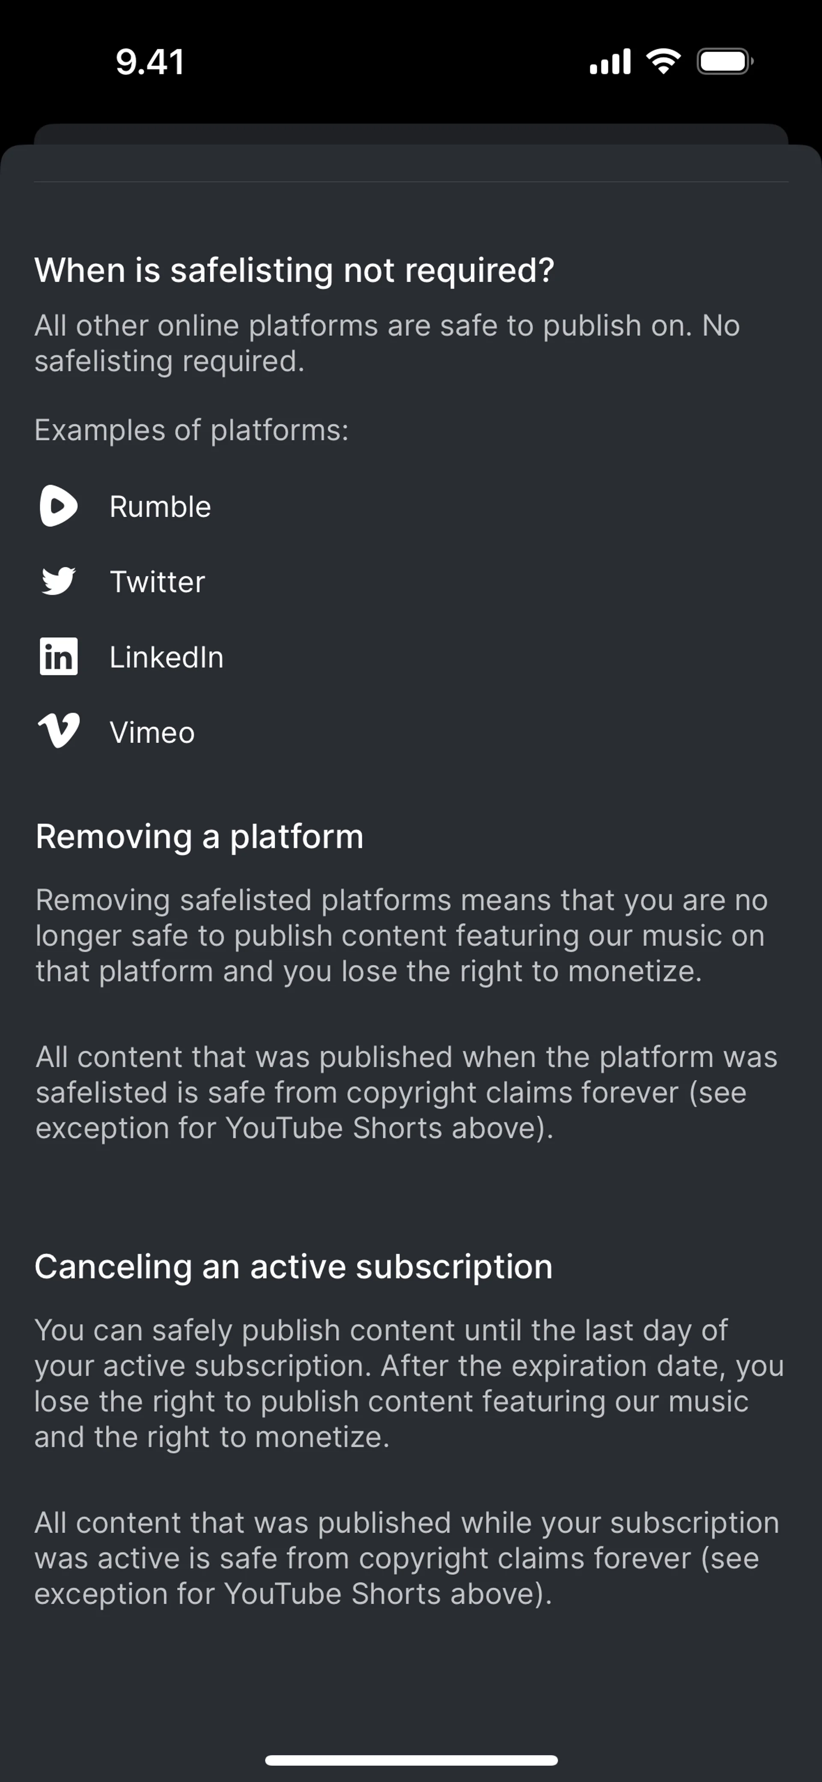Screen dimensions: 822x1782
Task: Tap 'Removing safelisted platforms means' paragraph
Action: (401, 935)
